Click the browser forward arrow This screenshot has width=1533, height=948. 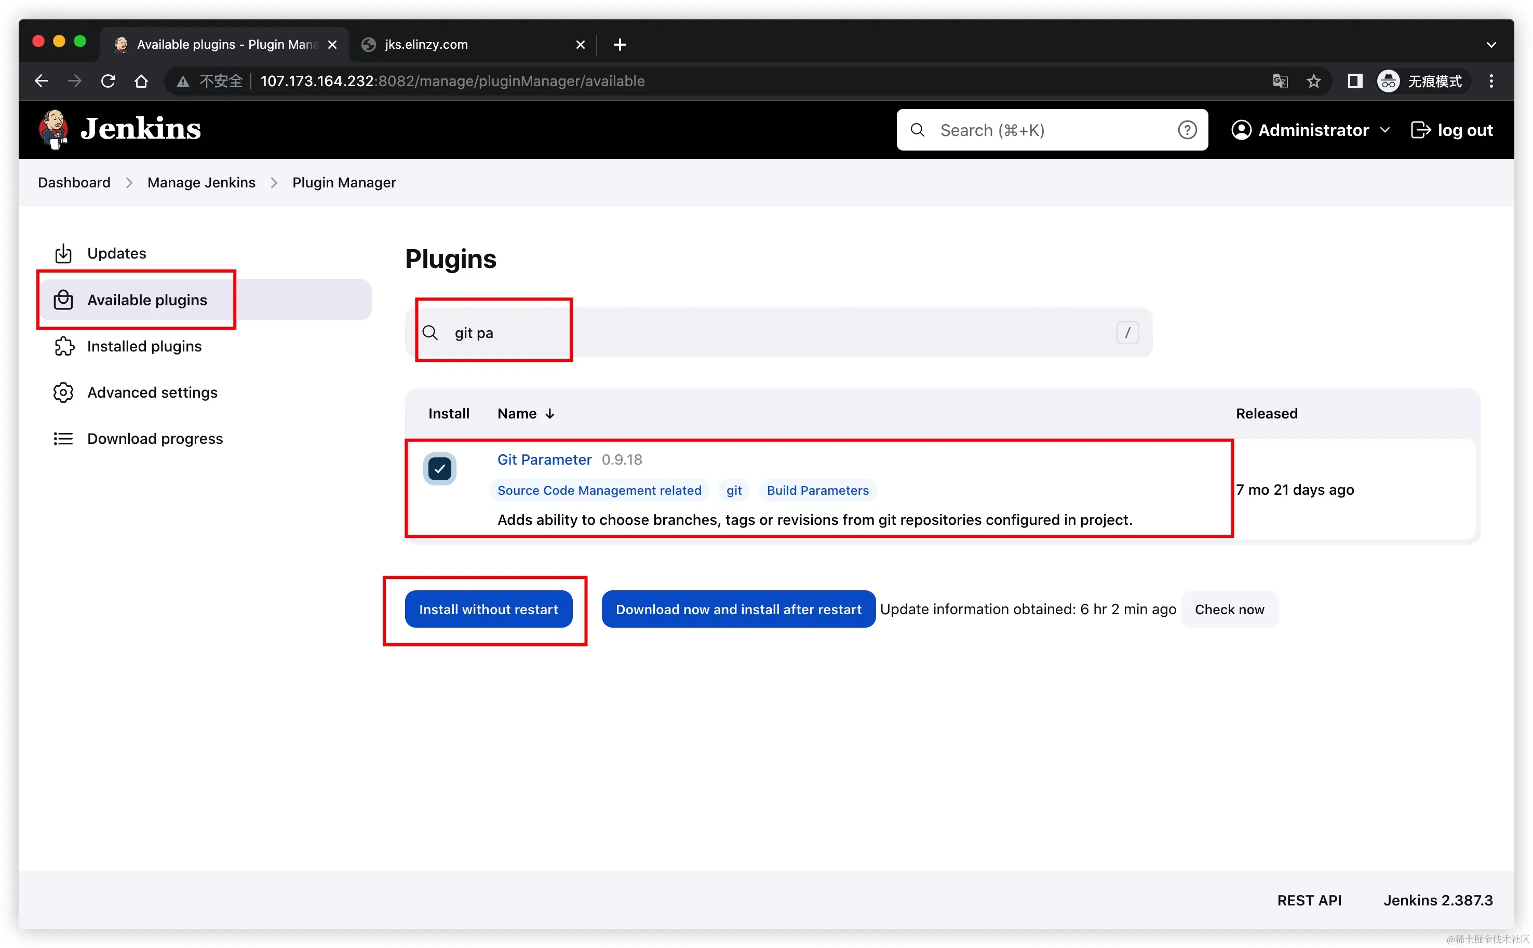click(x=75, y=81)
